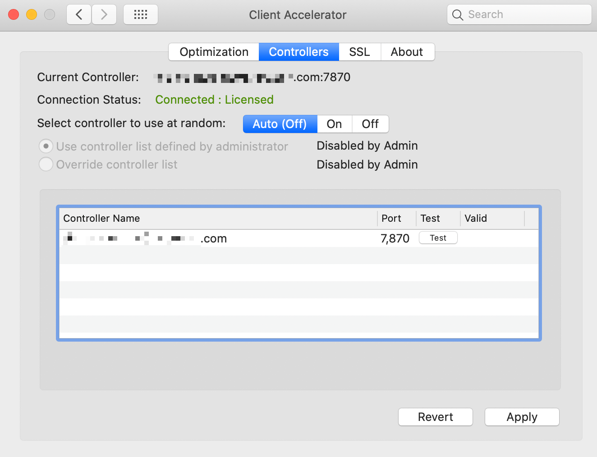The width and height of the screenshot is (597, 457).
Task: Close the window with the red button
Action: [x=14, y=14]
